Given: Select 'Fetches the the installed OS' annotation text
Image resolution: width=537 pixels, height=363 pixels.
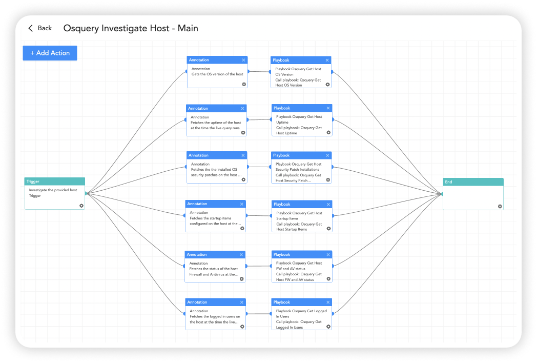Looking at the screenshot, I should point(216,172).
